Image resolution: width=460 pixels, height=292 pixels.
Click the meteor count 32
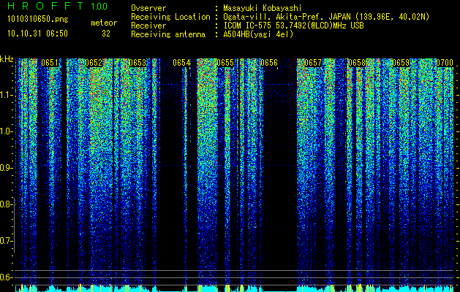tap(106, 34)
